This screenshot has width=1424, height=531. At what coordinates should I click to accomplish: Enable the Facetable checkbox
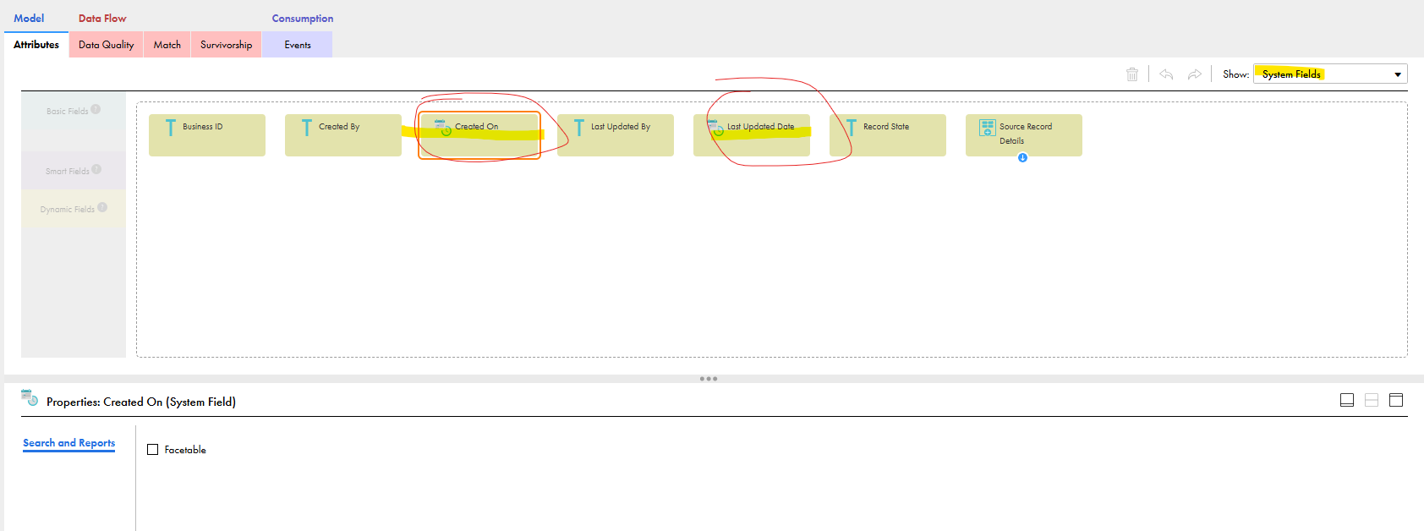pos(153,450)
